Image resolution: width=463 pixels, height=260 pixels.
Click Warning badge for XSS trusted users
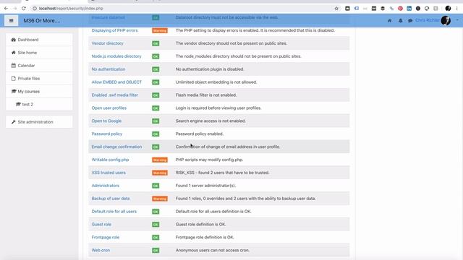pyautogui.click(x=160, y=173)
